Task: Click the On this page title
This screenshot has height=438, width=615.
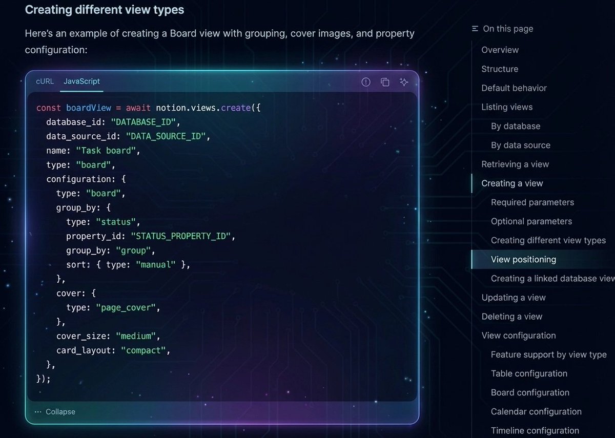Action: [x=508, y=29]
